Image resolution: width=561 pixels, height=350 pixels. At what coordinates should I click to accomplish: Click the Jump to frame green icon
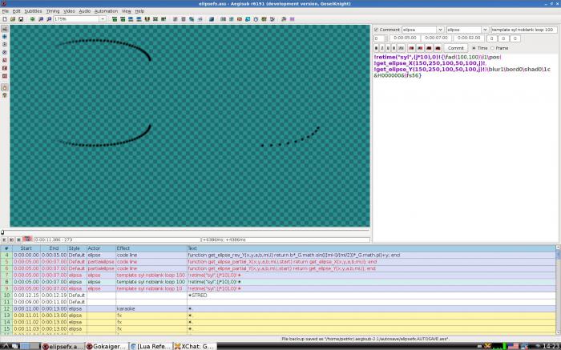click(33, 19)
